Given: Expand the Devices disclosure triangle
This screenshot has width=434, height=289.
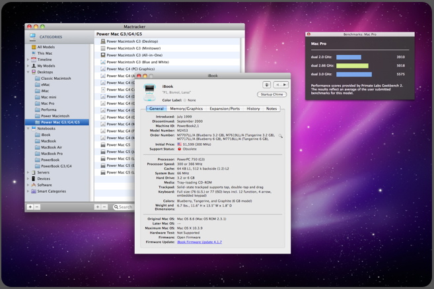Looking at the screenshot, I should 28,179.
